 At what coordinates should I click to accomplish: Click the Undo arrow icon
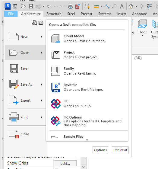(49, 6)
